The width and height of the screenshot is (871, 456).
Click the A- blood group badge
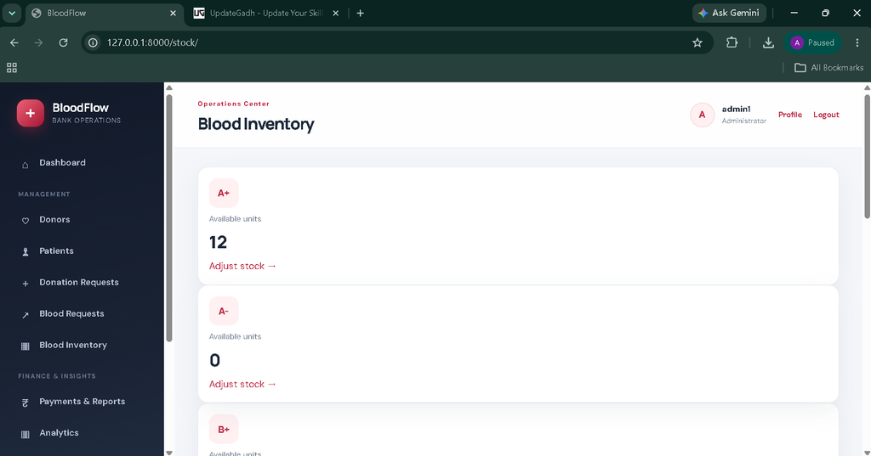(x=224, y=311)
